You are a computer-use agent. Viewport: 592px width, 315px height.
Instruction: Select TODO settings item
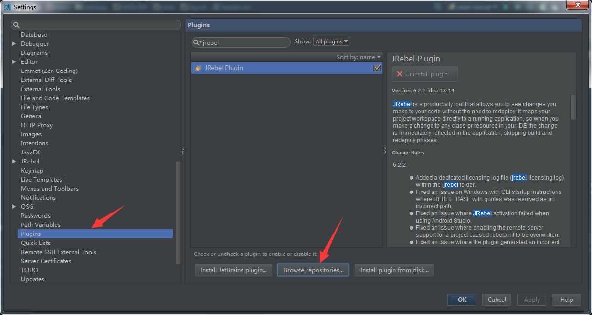(30, 270)
